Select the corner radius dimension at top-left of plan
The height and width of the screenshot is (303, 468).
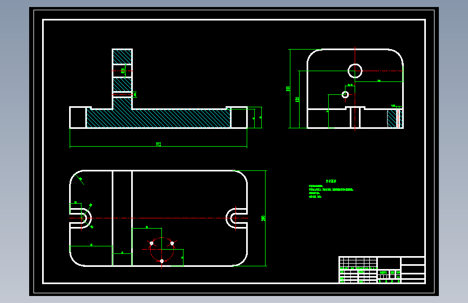click(x=79, y=179)
